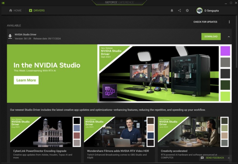Click the purple chat icon in banner
238x164 pixels.
point(110,91)
